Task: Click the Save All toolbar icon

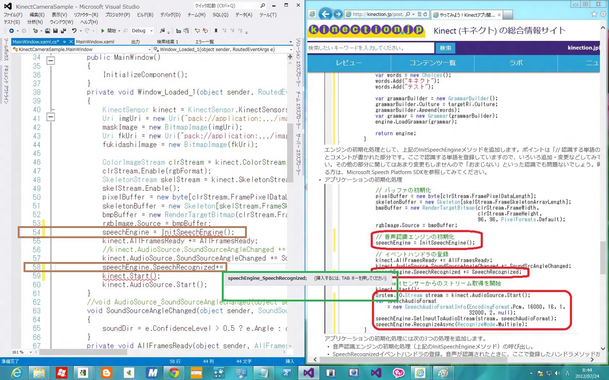Action: (63, 31)
